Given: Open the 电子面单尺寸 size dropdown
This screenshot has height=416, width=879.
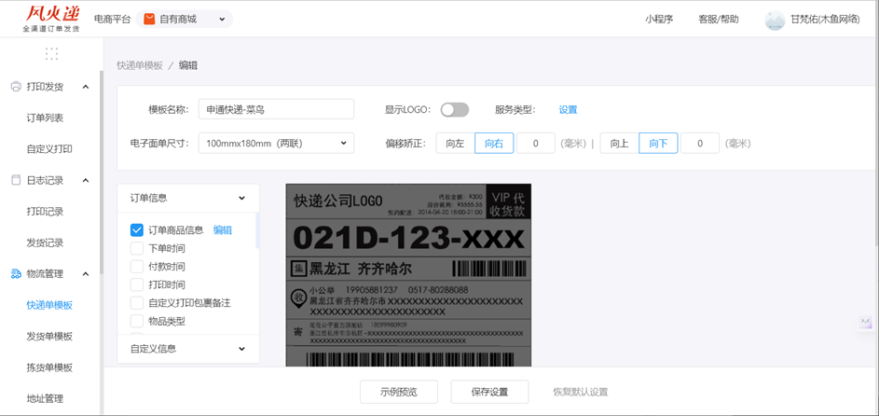Looking at the screenshot, I should click(276, 144).
